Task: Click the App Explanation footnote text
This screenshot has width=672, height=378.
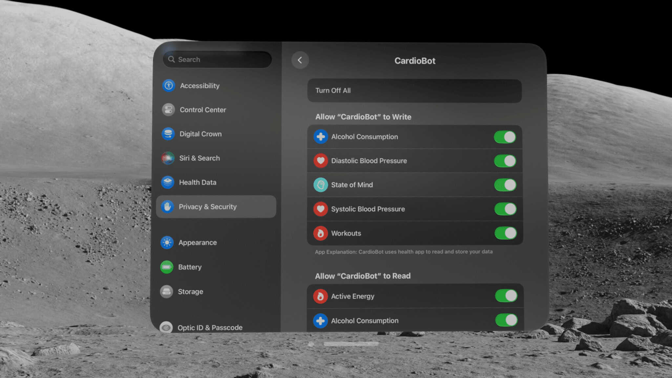Action: [404, 252]
